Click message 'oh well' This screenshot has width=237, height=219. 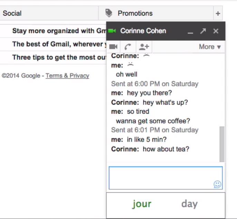[126, 74]
